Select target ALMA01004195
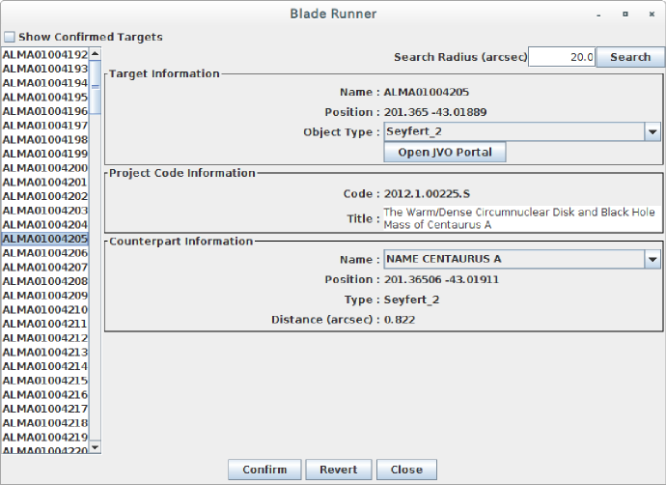 click(x=45, y=97)
